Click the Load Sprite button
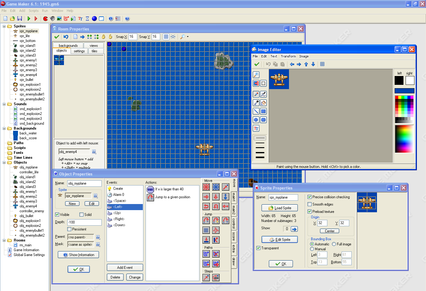 point(280,208)
